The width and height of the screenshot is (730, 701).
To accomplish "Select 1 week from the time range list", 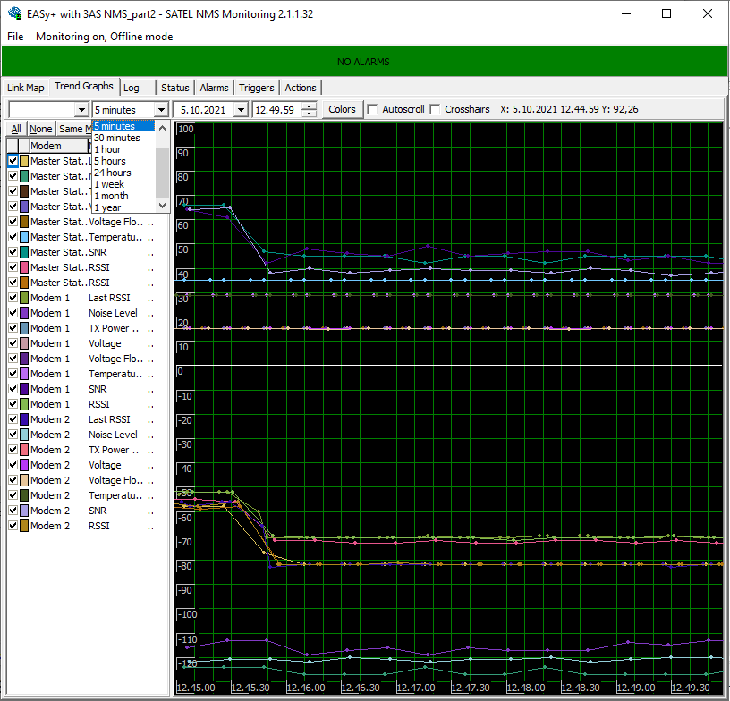I will click(123, 184).
